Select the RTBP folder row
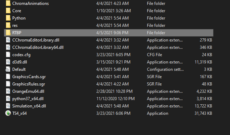This screenshot has height=135, width=230. pos(109,33)
